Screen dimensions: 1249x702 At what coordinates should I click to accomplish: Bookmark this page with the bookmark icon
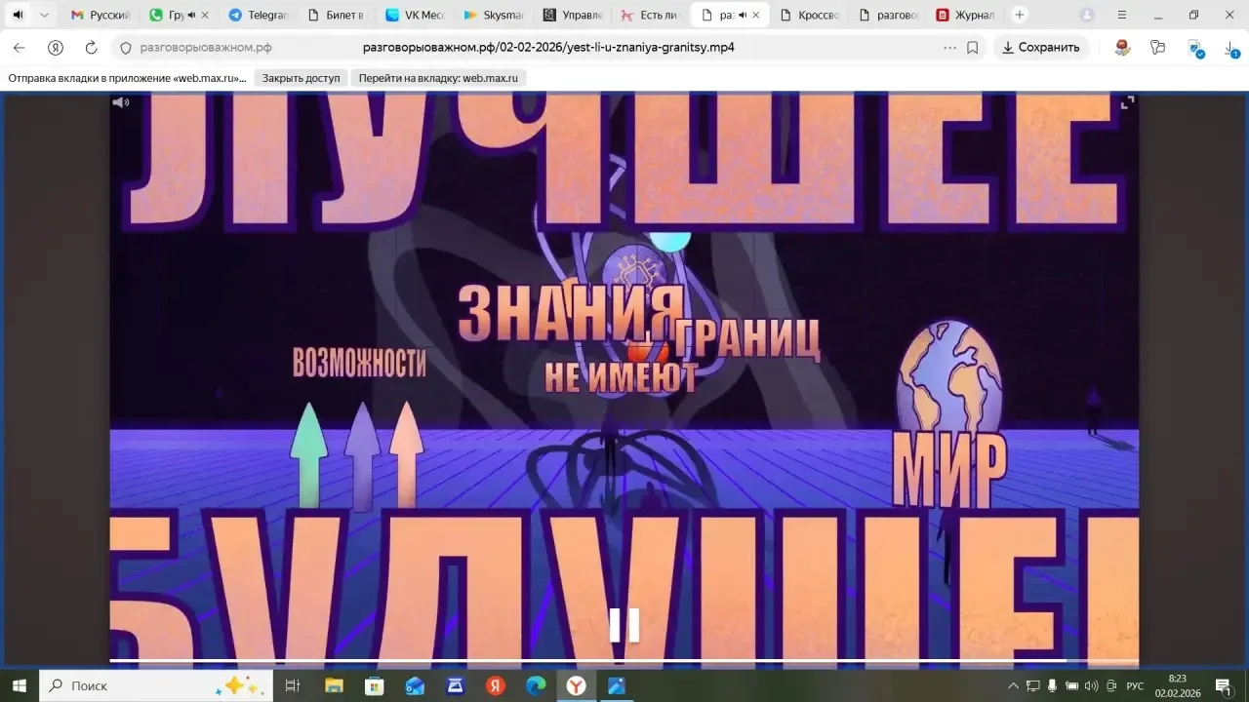[972, 48]
